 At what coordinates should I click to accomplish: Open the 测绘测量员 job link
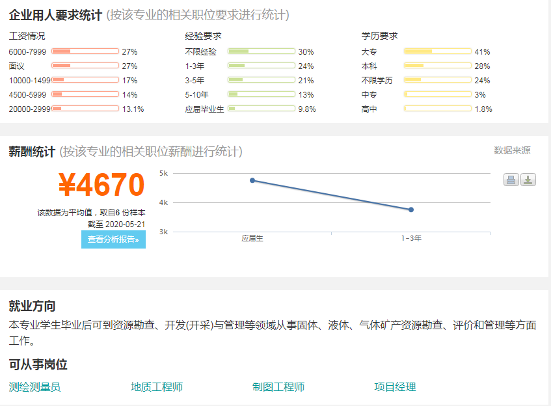pyautogui.click(x=34, y=387)
